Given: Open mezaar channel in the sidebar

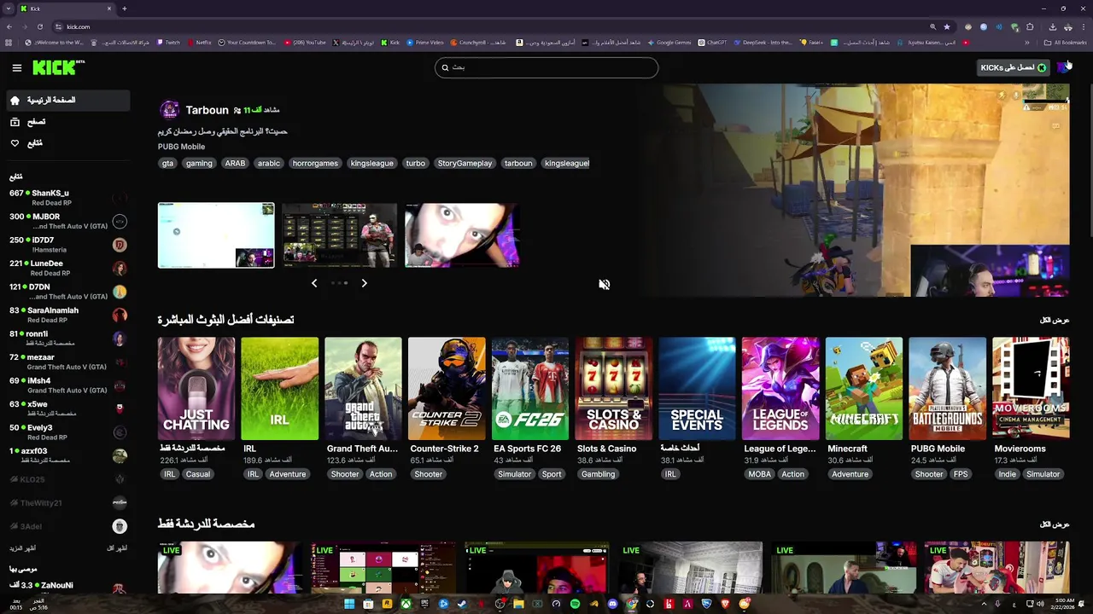Looking at the screenshot, I should pyautogui.click(x=67, y=362).
